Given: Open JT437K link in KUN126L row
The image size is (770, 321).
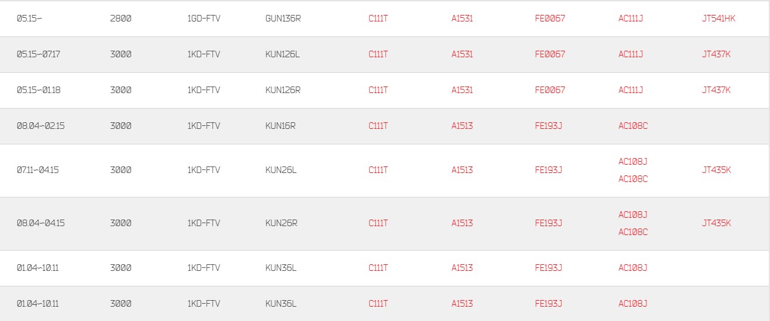Looking at the screenshot, I should tap(716, 54).
